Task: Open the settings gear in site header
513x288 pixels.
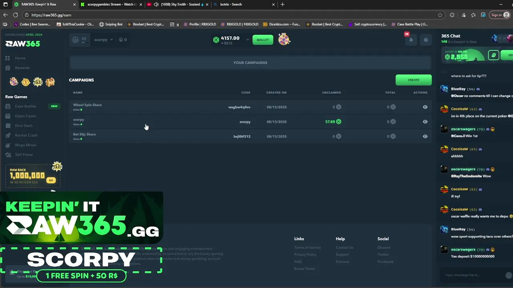Action: (426, 40)
